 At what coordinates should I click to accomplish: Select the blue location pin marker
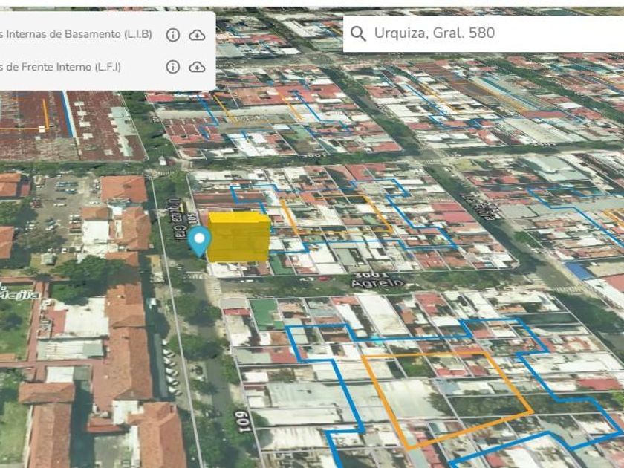pos(199,241)
